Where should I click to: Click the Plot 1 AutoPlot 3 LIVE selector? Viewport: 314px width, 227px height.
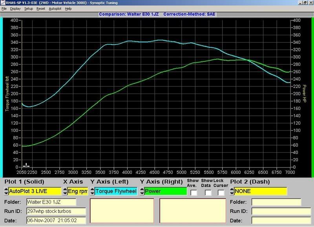point(35,191)
